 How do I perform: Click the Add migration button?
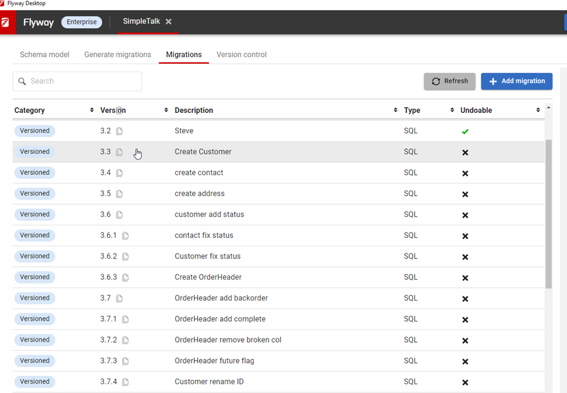(517, 81)
